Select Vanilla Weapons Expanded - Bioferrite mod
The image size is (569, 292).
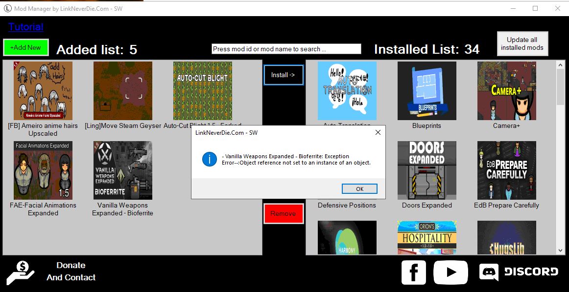click(122, 170)
